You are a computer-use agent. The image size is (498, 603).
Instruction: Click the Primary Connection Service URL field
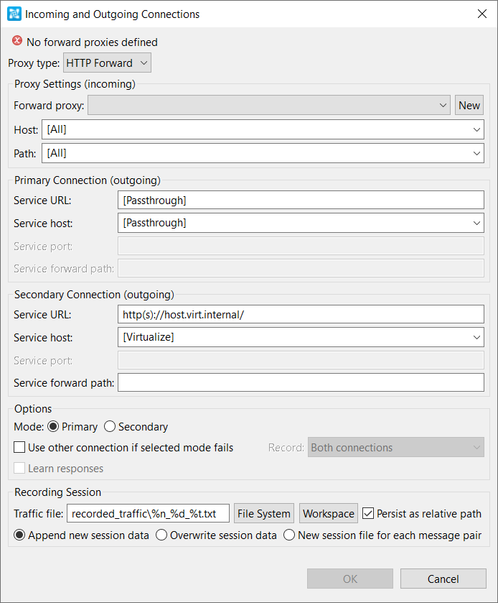coord(301,200)
